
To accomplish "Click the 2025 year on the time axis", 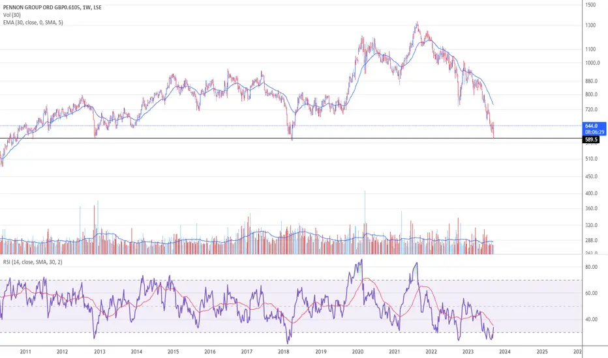I will pyautogui.click(x=542, y=351).
